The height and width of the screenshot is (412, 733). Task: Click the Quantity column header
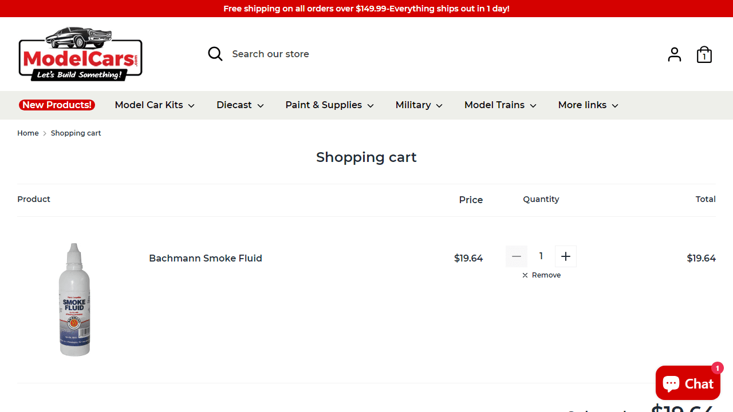541,199
